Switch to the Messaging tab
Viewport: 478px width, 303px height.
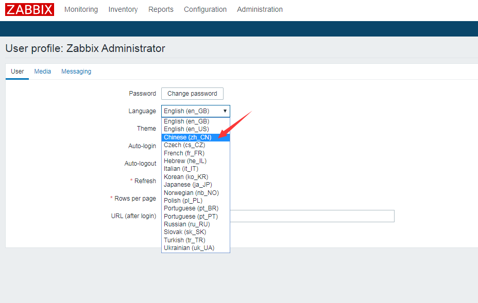pyautogui.click(x=76, y=72)
